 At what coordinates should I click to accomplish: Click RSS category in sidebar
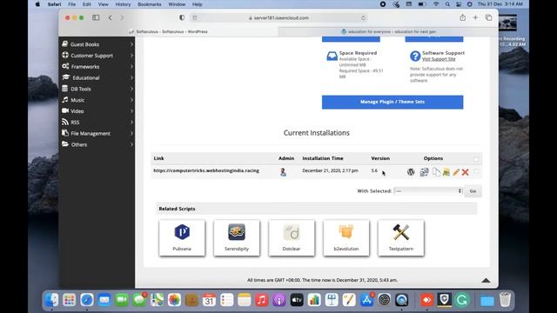(97, 123)
